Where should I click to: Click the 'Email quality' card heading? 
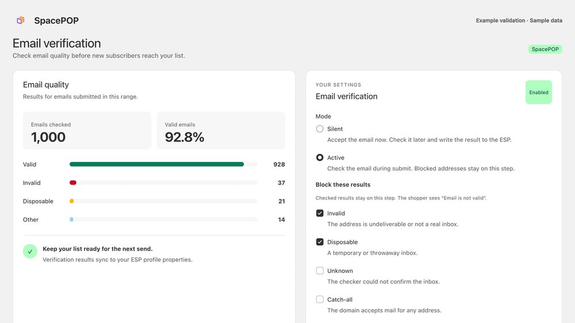[x=46, y=84]
